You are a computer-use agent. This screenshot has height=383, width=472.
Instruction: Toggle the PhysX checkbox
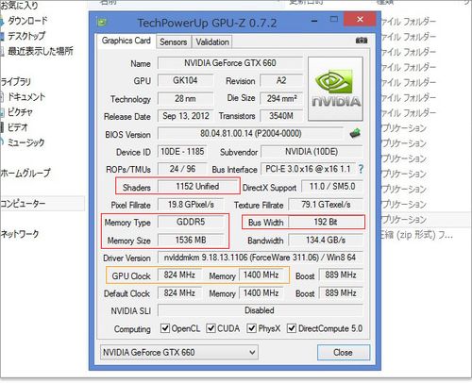251,328
